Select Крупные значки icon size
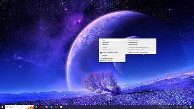This screenshot has width=194, height=109. coord(141,40)
